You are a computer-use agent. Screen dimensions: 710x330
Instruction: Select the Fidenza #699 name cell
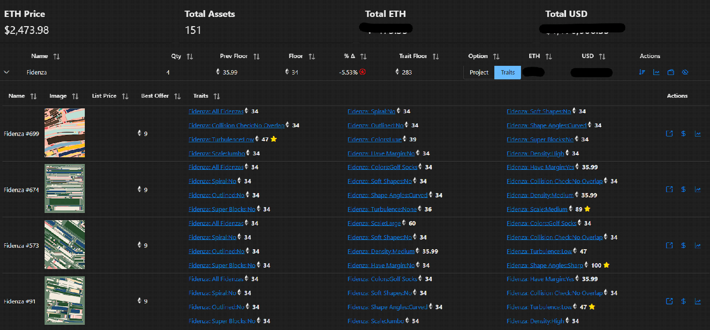point(21,134)
